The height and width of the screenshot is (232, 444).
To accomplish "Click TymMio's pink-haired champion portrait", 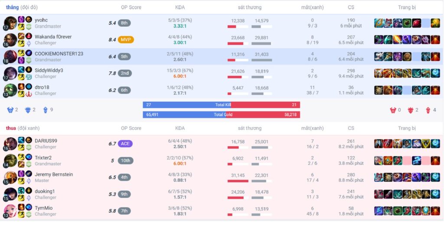I will [10, 211].
